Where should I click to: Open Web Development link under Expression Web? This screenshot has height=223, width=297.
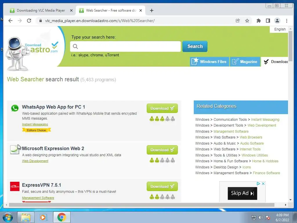pos(35,161)
